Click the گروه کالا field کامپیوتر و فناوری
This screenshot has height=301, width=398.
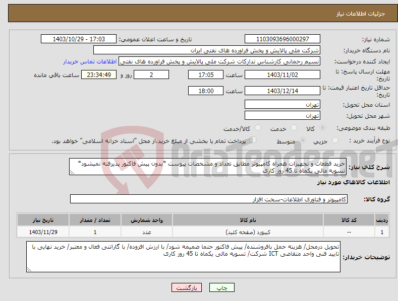pos(209,199)
